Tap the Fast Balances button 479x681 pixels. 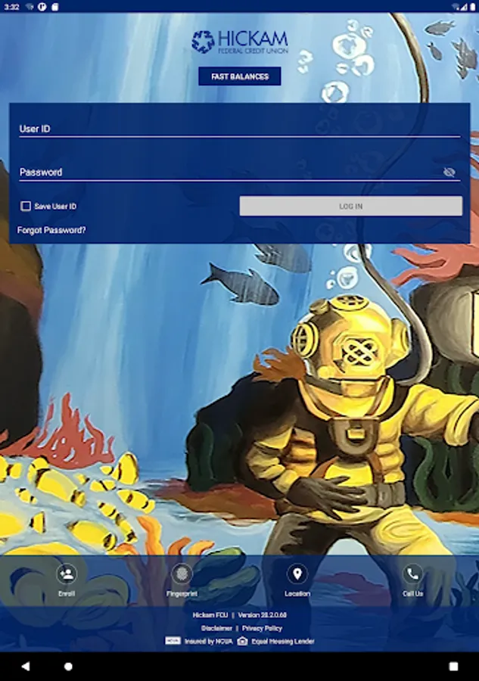pos(239,76)
